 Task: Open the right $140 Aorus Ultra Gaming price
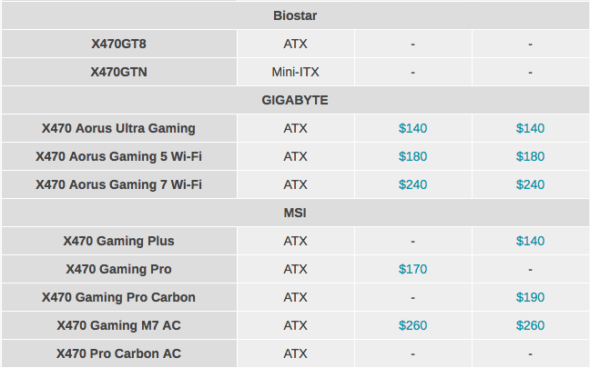point(530,128)
